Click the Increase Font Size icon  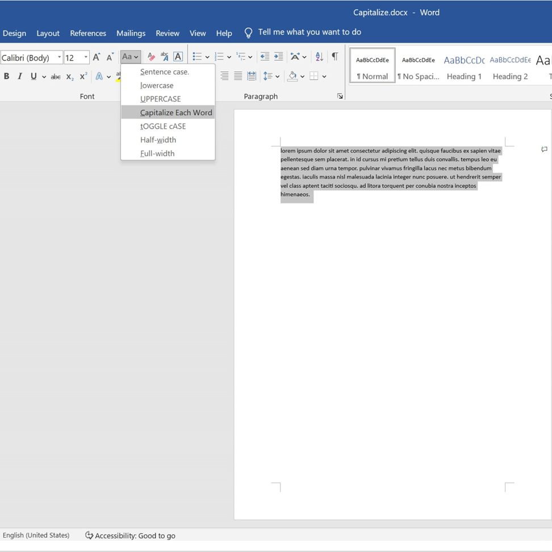(x=97, y=57)
